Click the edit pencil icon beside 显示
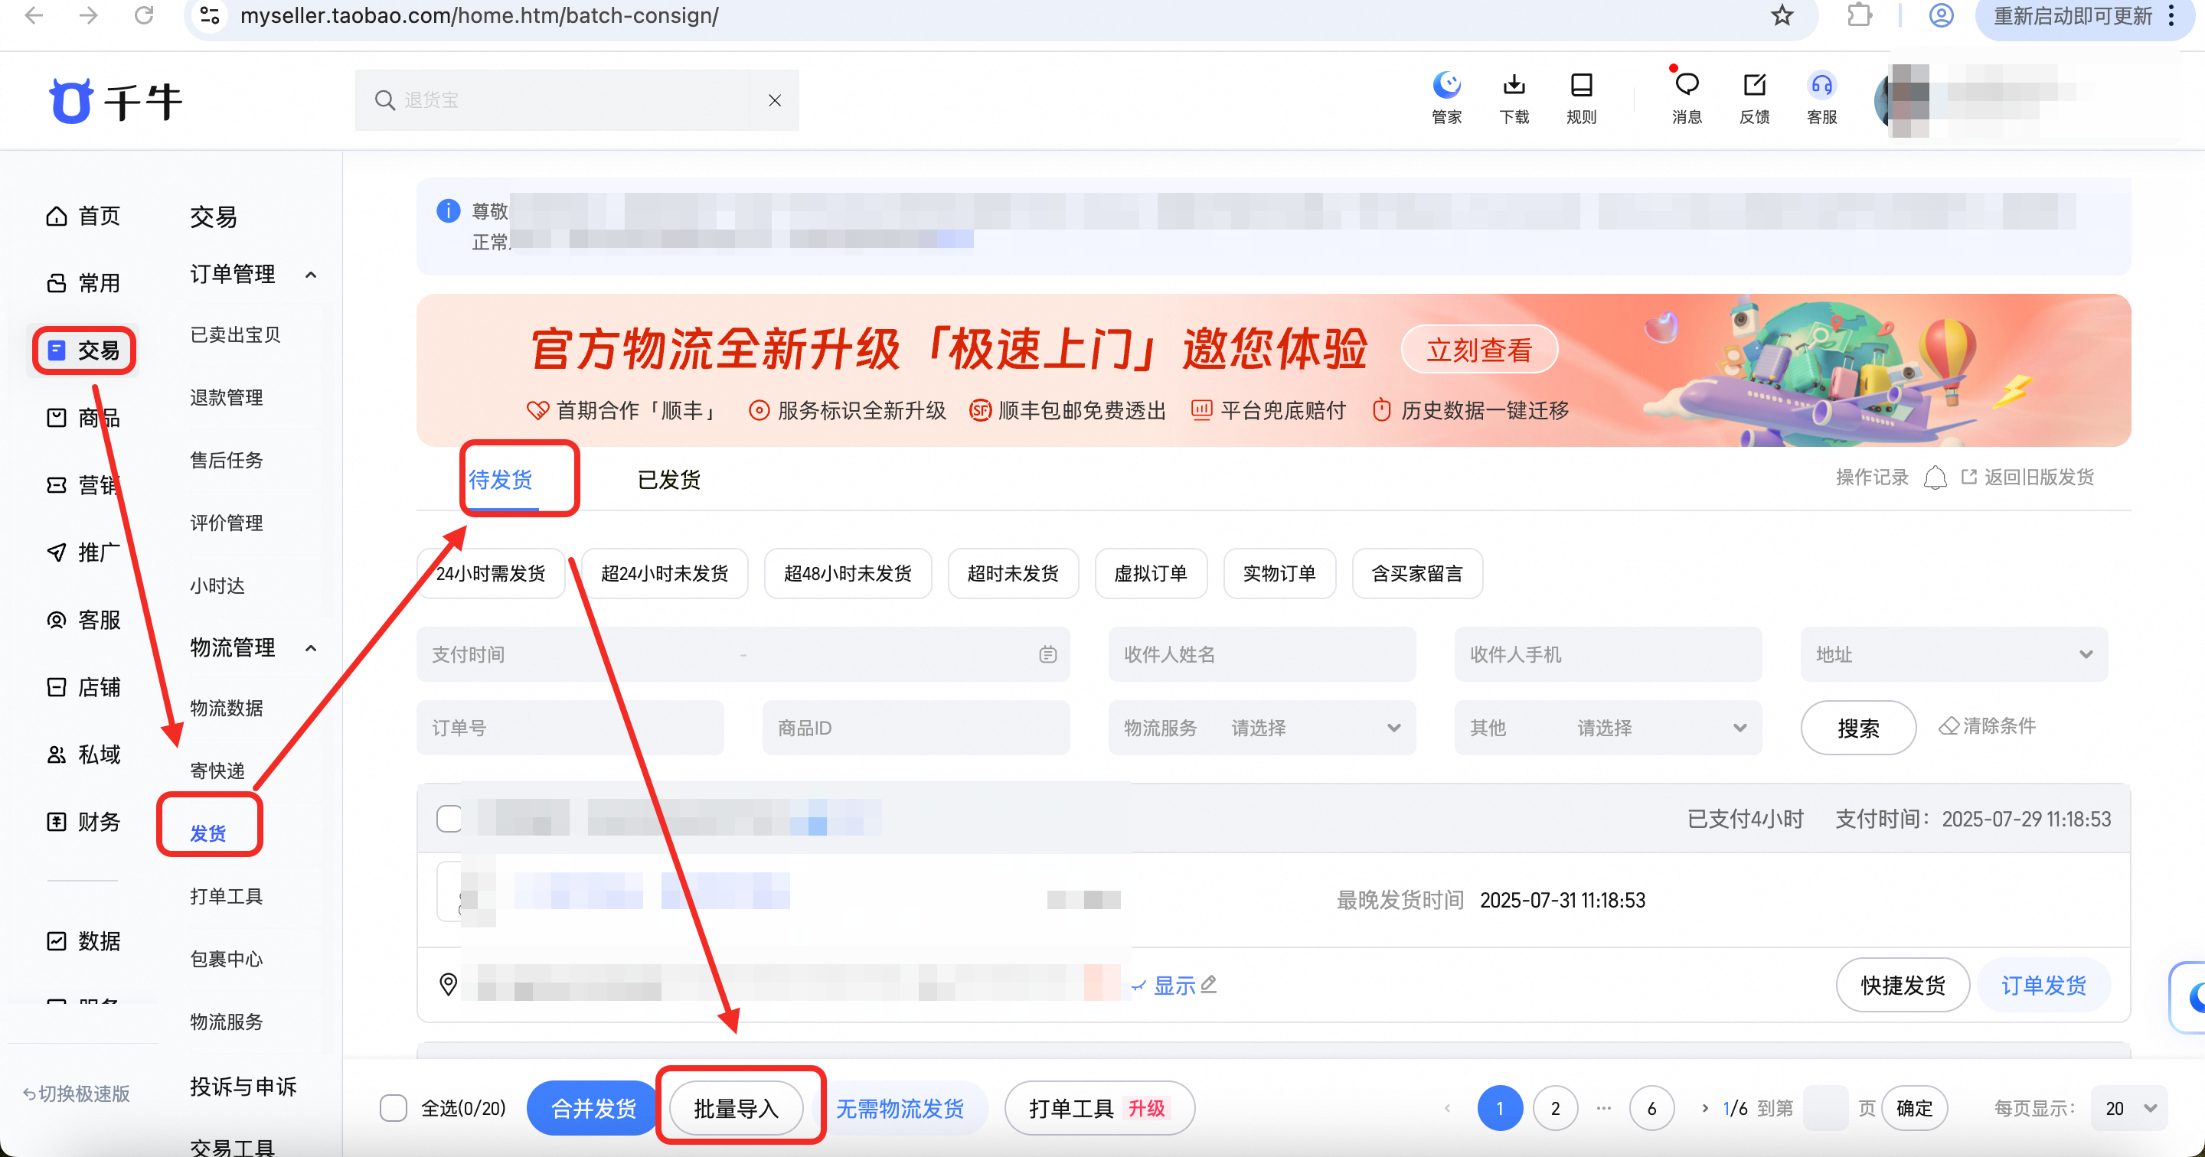This screenshot has height=1157, width=2205. [1208, 985]
